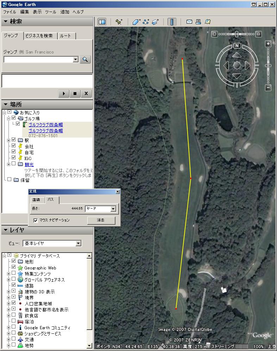This screenshot has height=351, width=277.
Task: Expand the 観光 folder tree node
Action: pos(8,165)
